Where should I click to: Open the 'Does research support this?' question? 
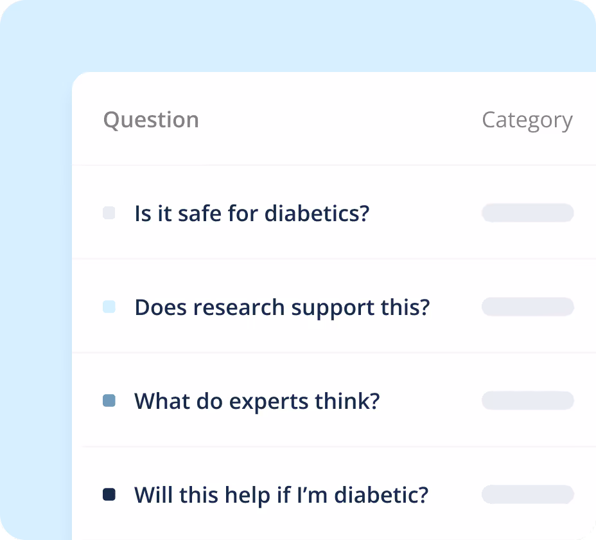tap(282, 307)
